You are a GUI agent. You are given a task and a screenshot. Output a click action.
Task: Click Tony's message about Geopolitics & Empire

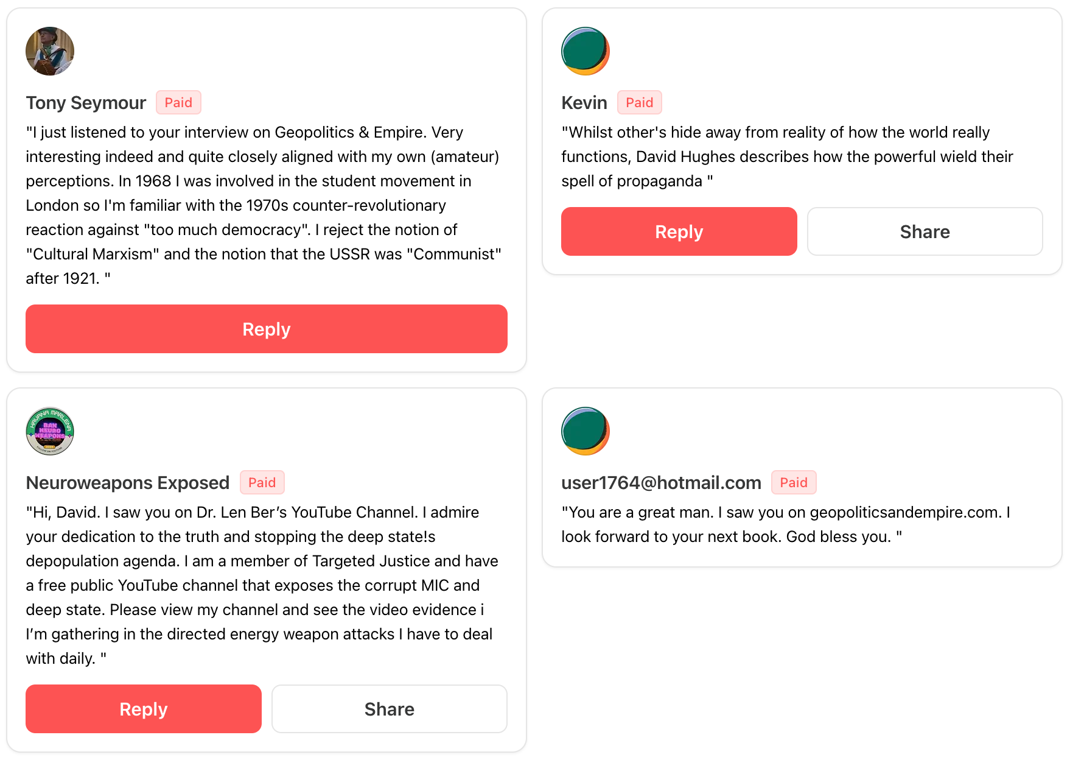pos(263,205)
